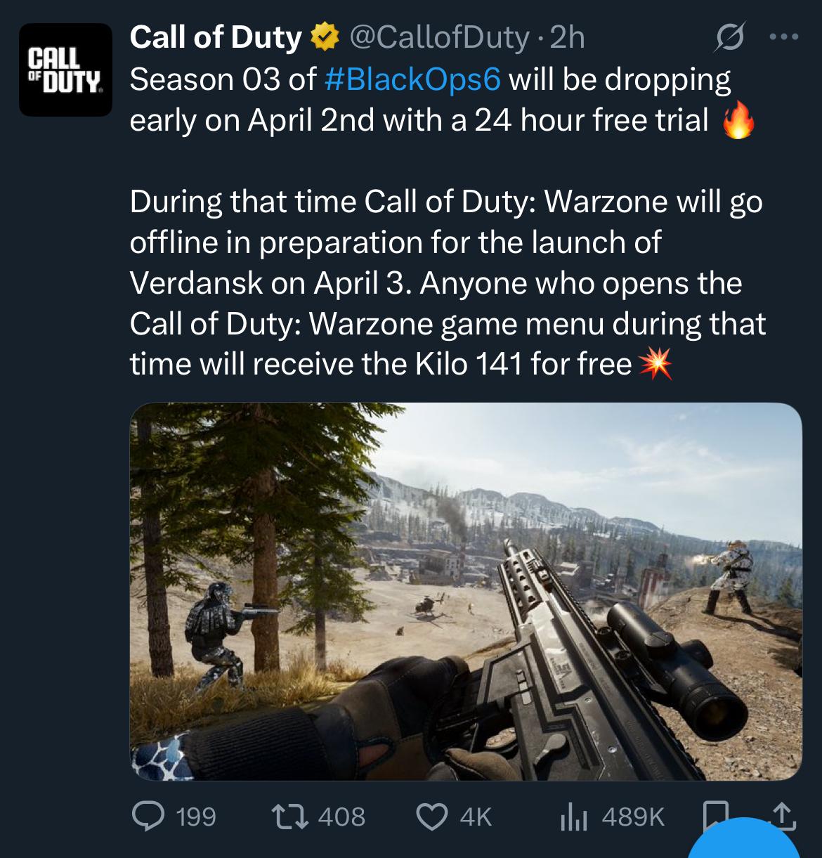Image resolution: width=822 pixels, height=858 pixels.
Task: Click the collision emoji after Kilo 141
Action: pos(655,364)
